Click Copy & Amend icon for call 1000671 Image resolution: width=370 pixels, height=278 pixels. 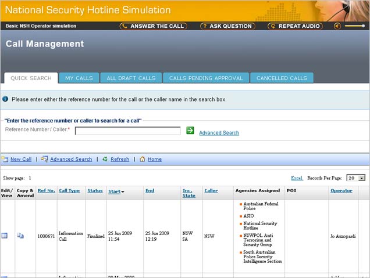[x=20, y=236]
